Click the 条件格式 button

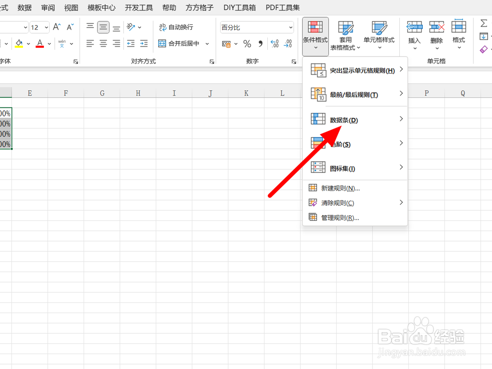coord(315,36)
